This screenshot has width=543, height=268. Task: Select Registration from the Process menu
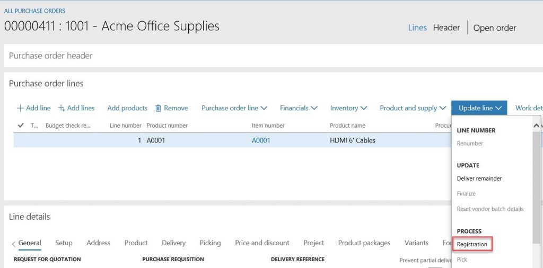point(472,244)
